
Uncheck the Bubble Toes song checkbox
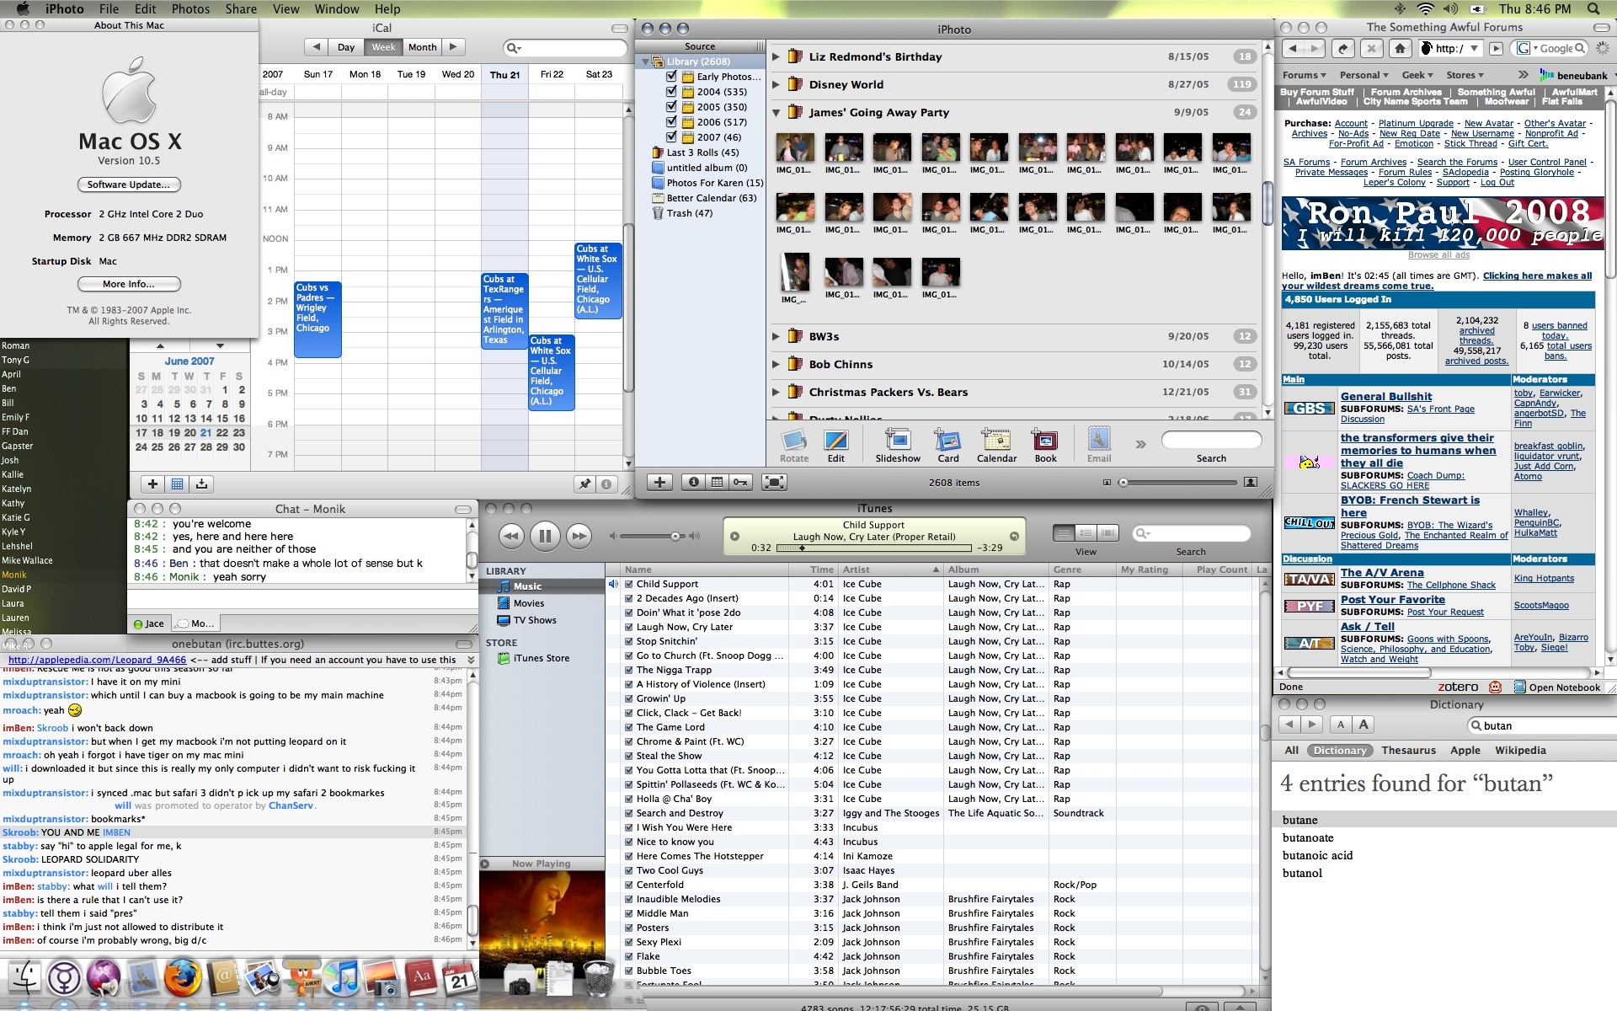tap(628, 971)
